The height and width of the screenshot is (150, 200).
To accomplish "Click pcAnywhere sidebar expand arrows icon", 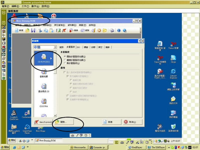I will tap(4, 12).
